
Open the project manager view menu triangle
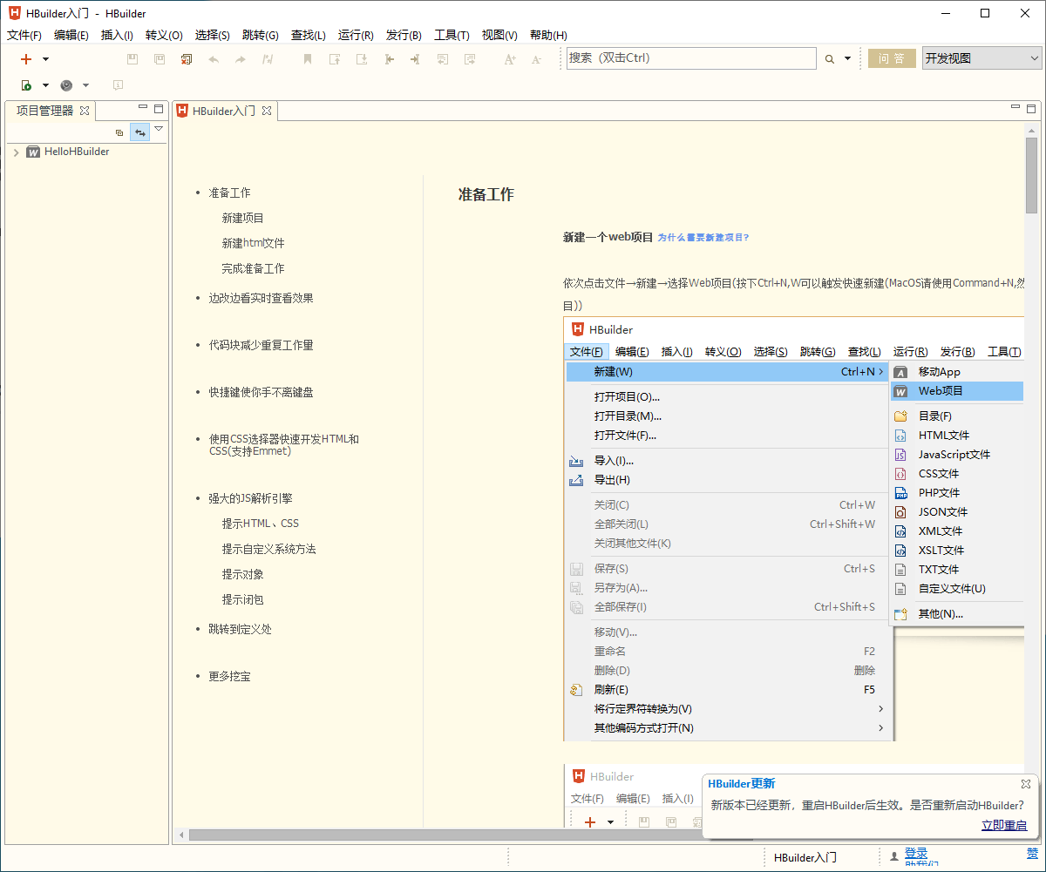[159, 129]
